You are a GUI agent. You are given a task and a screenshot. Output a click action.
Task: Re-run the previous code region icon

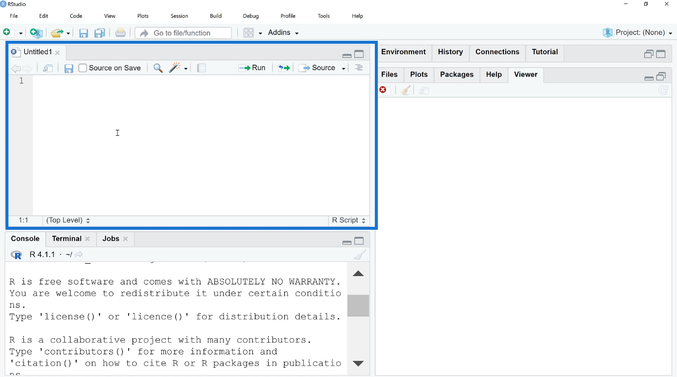[284, 68]
